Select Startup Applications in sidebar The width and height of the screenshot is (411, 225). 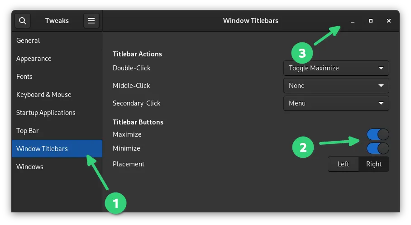point(46,113)
